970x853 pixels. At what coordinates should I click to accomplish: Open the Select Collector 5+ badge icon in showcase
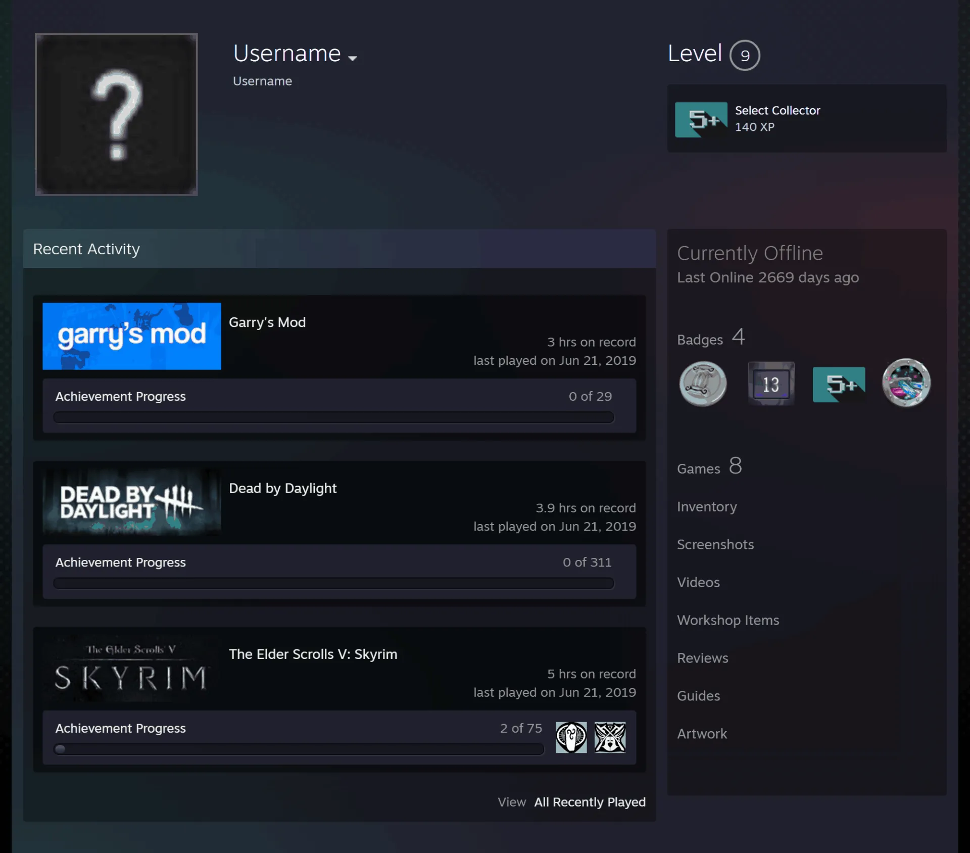[x=701, y=119]
